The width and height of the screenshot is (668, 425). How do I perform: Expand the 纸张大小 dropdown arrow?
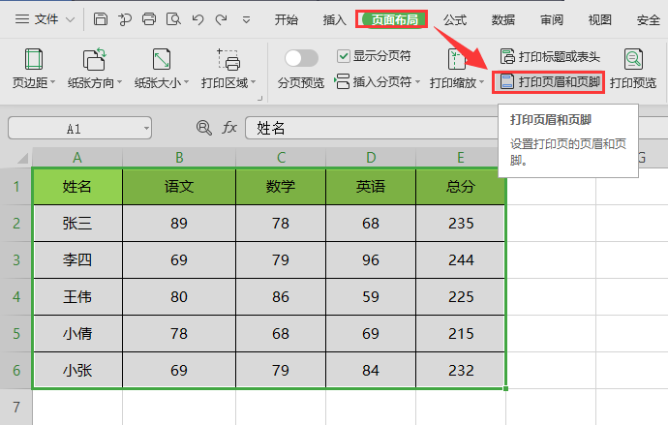tap(186, 81)
